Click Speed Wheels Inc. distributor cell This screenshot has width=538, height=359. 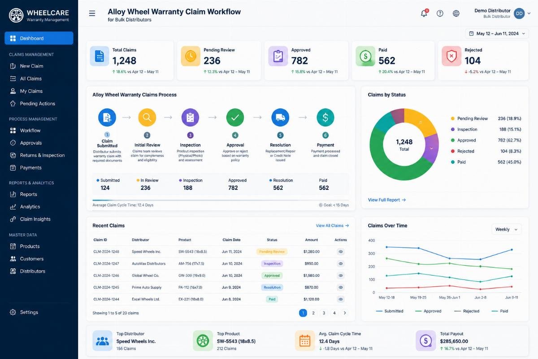[146, 252]
